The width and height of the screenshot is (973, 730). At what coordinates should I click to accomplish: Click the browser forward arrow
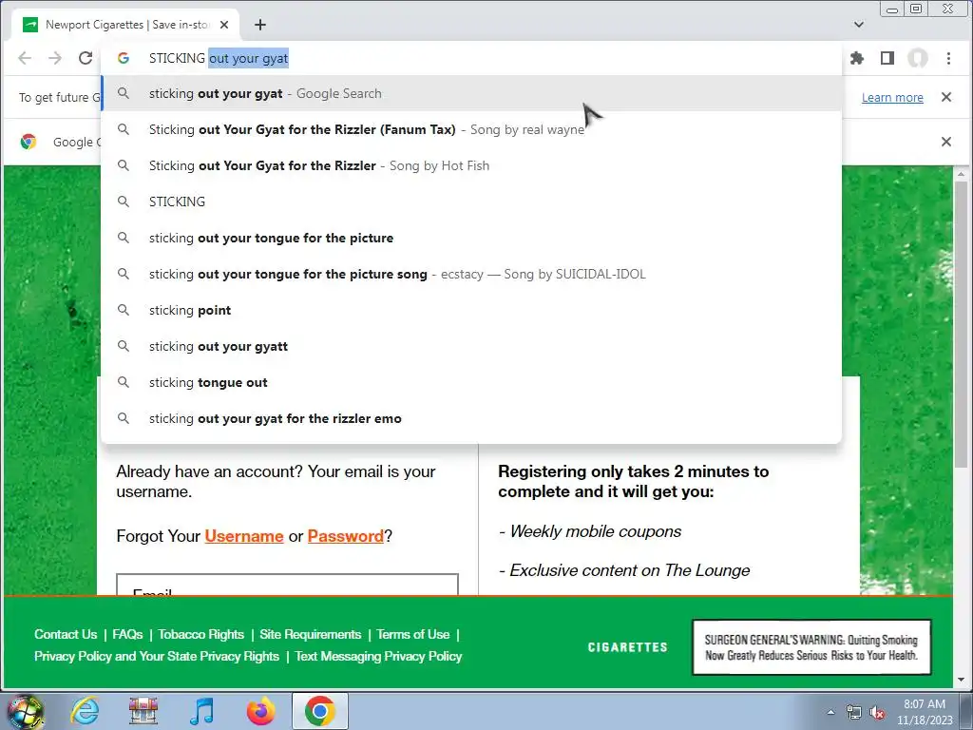pos(55,58)
